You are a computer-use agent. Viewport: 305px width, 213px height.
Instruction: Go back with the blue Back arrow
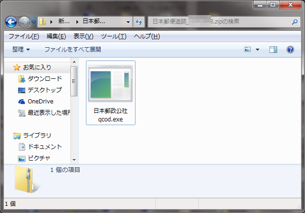pos(11,22)
